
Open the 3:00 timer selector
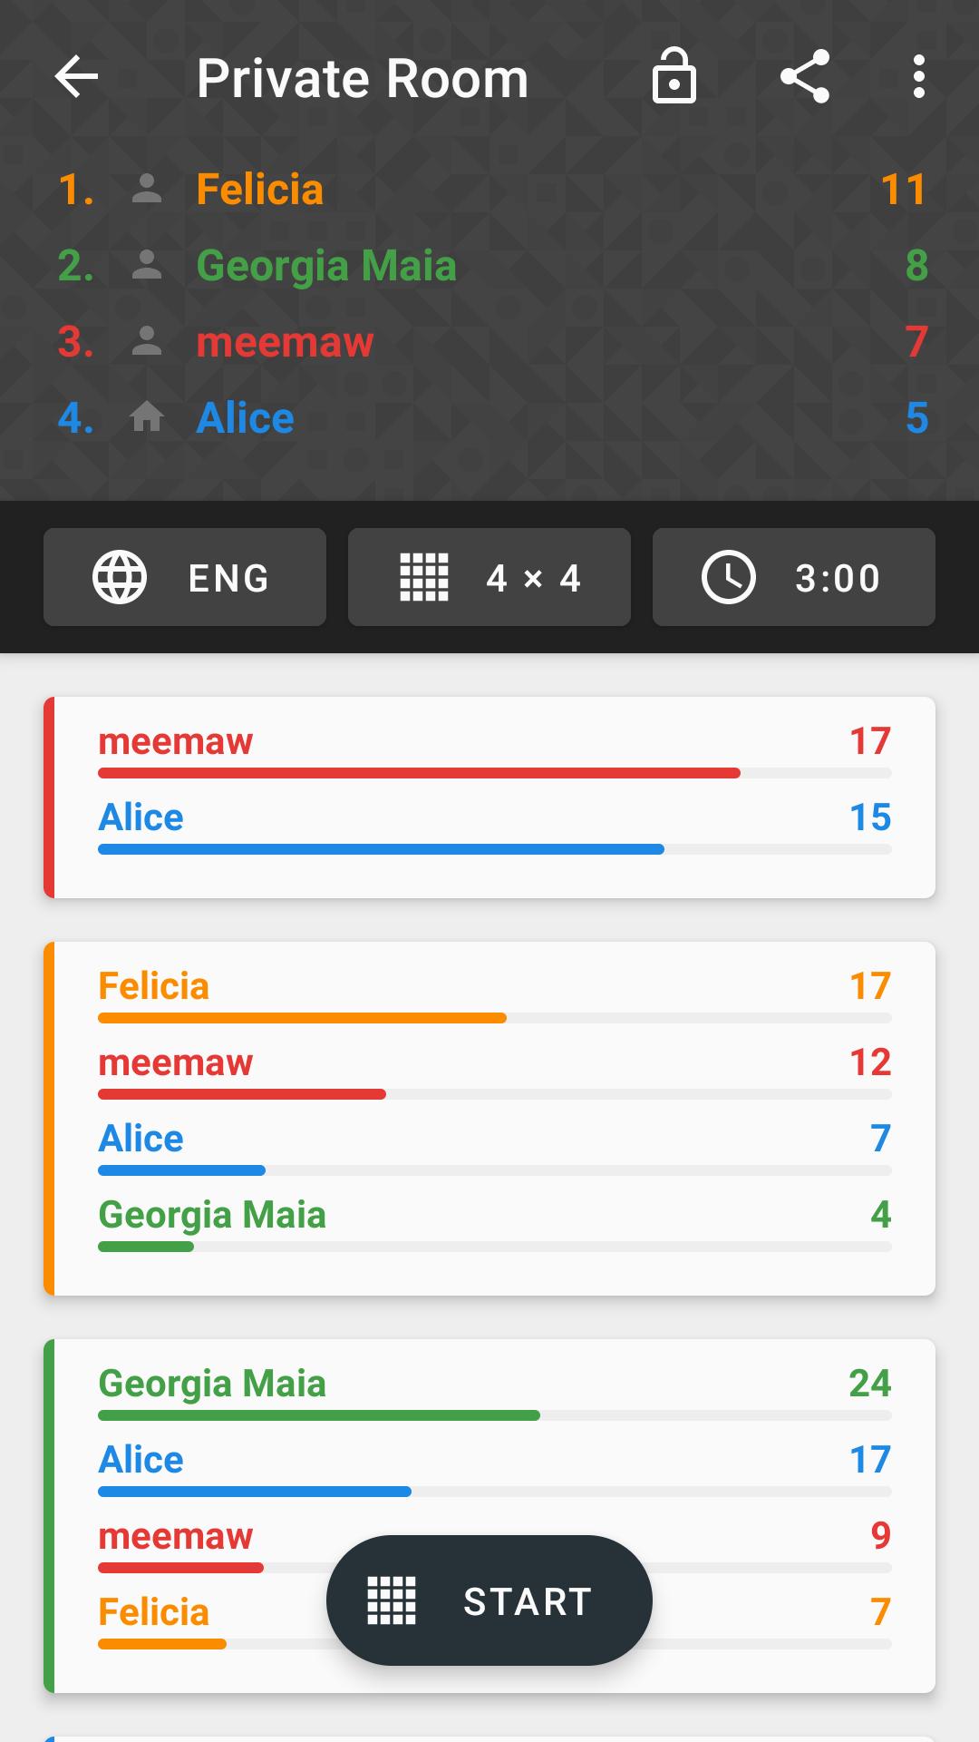pos(794,577)
